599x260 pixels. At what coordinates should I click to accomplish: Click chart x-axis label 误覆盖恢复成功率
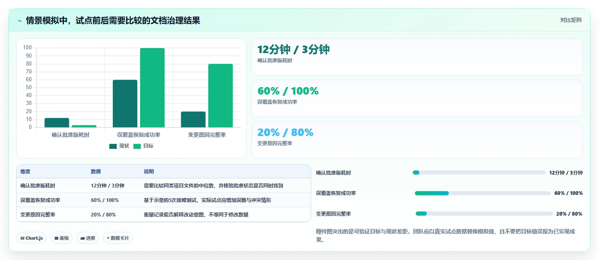point(139,135)
